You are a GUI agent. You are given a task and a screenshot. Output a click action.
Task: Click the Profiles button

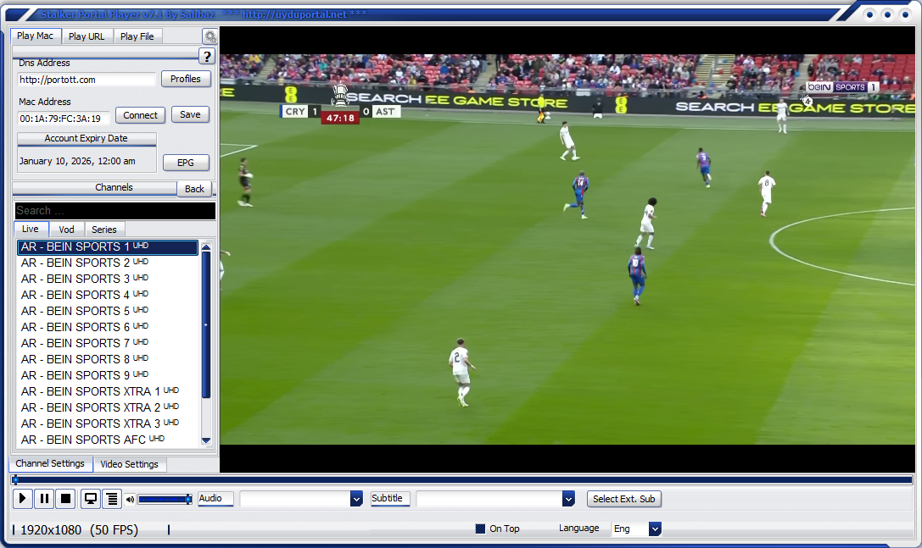pos(186,79)
